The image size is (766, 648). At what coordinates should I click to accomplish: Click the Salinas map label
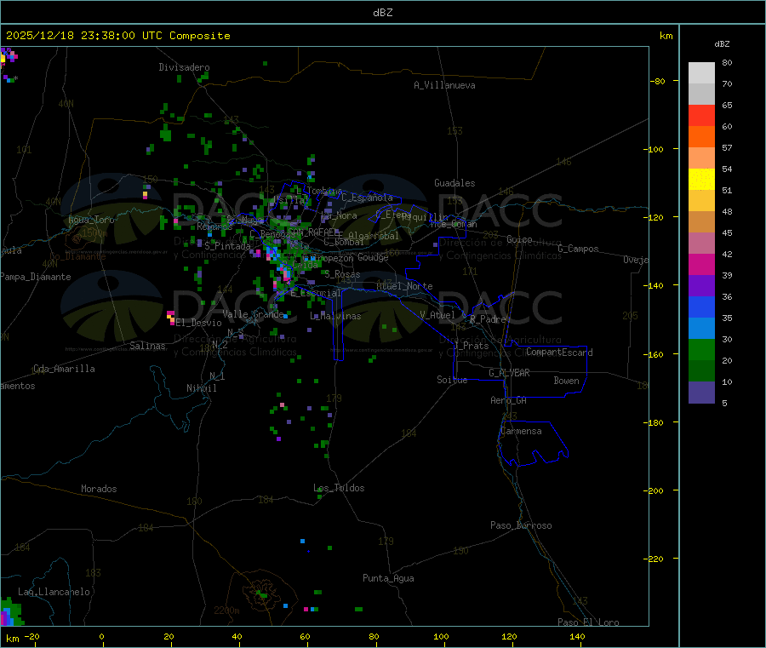(147, 346)
